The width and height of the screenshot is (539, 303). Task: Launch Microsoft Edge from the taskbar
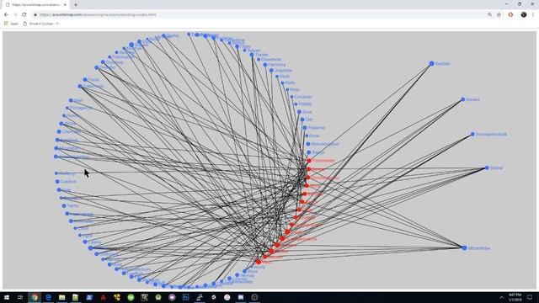[48, 297]
